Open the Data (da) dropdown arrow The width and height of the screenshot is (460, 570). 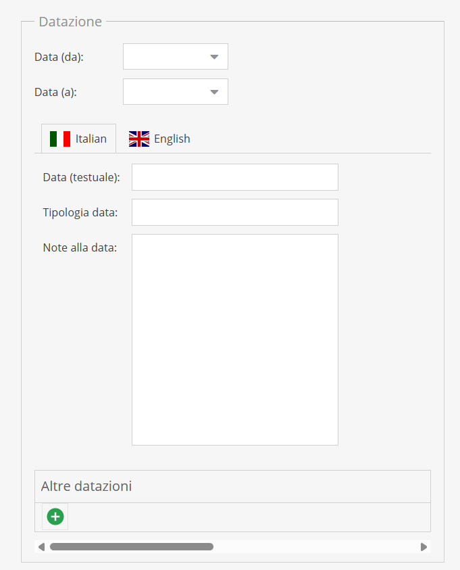[x=214, y=57]
